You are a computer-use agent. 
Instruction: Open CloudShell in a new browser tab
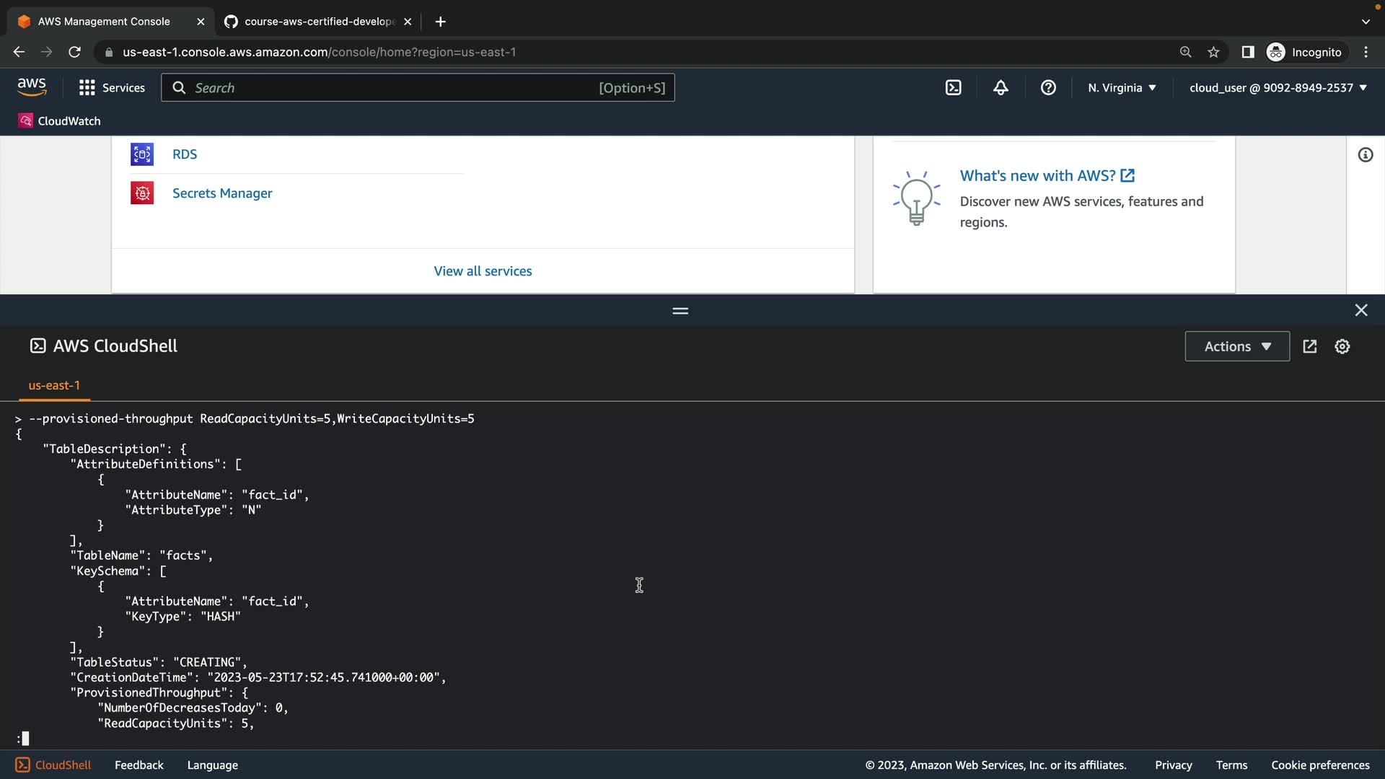coord(1310,346)
